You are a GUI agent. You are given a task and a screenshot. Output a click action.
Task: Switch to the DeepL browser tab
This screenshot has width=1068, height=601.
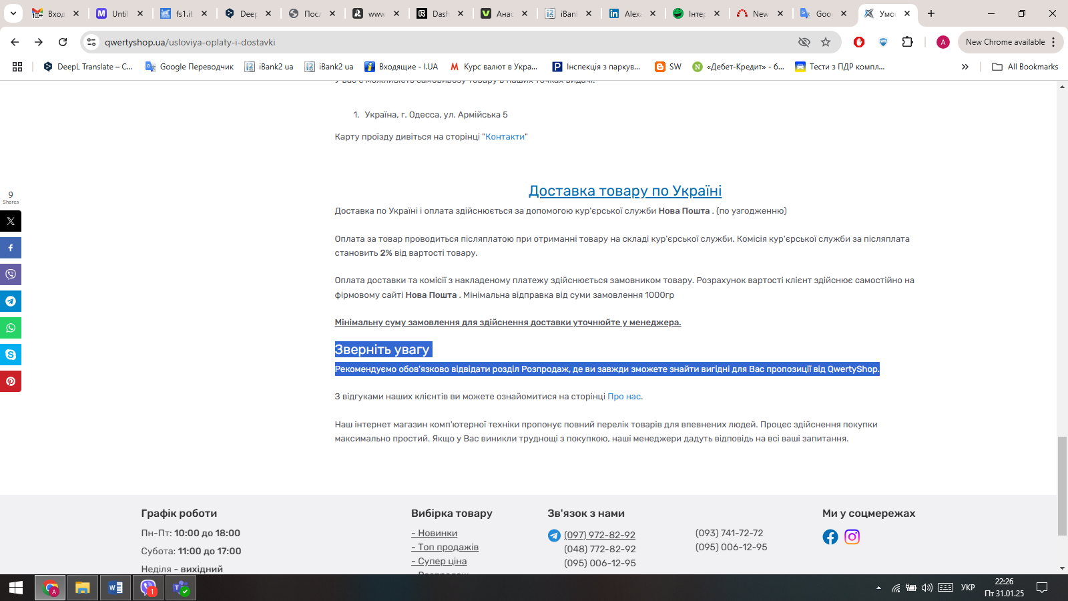(x=248, y=13)
